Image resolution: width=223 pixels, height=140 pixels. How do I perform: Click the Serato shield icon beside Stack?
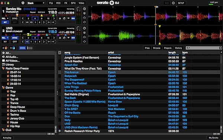pos(23,3)
